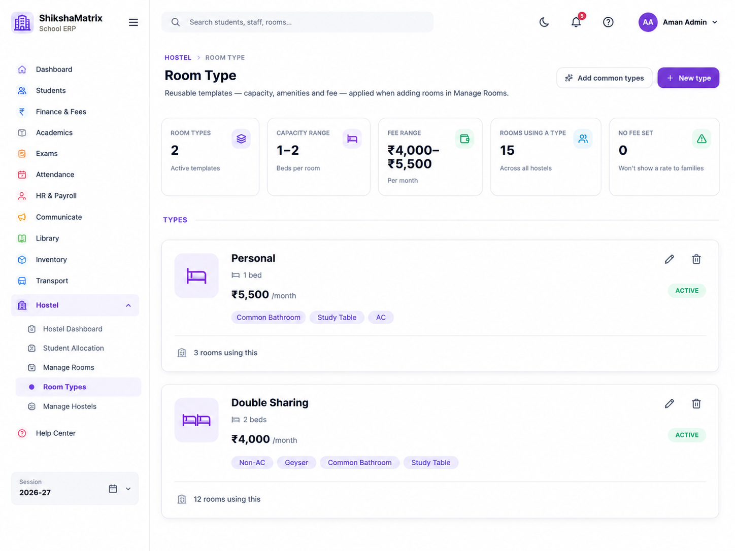Click ACTIVE badge on Personal card
This screenshot has height=551, width=735.
(687, 291)
